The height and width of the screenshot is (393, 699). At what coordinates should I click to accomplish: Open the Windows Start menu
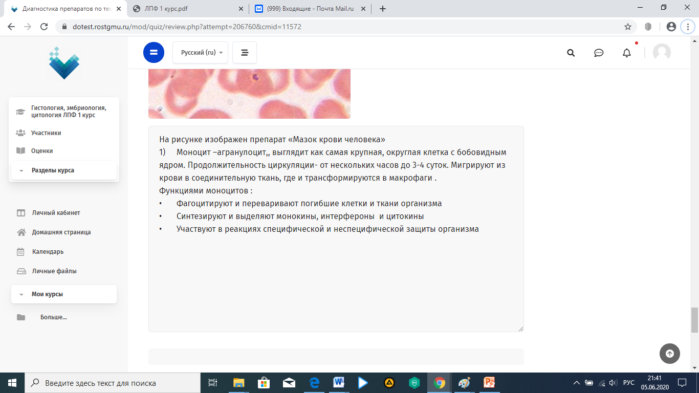(12, 383)
